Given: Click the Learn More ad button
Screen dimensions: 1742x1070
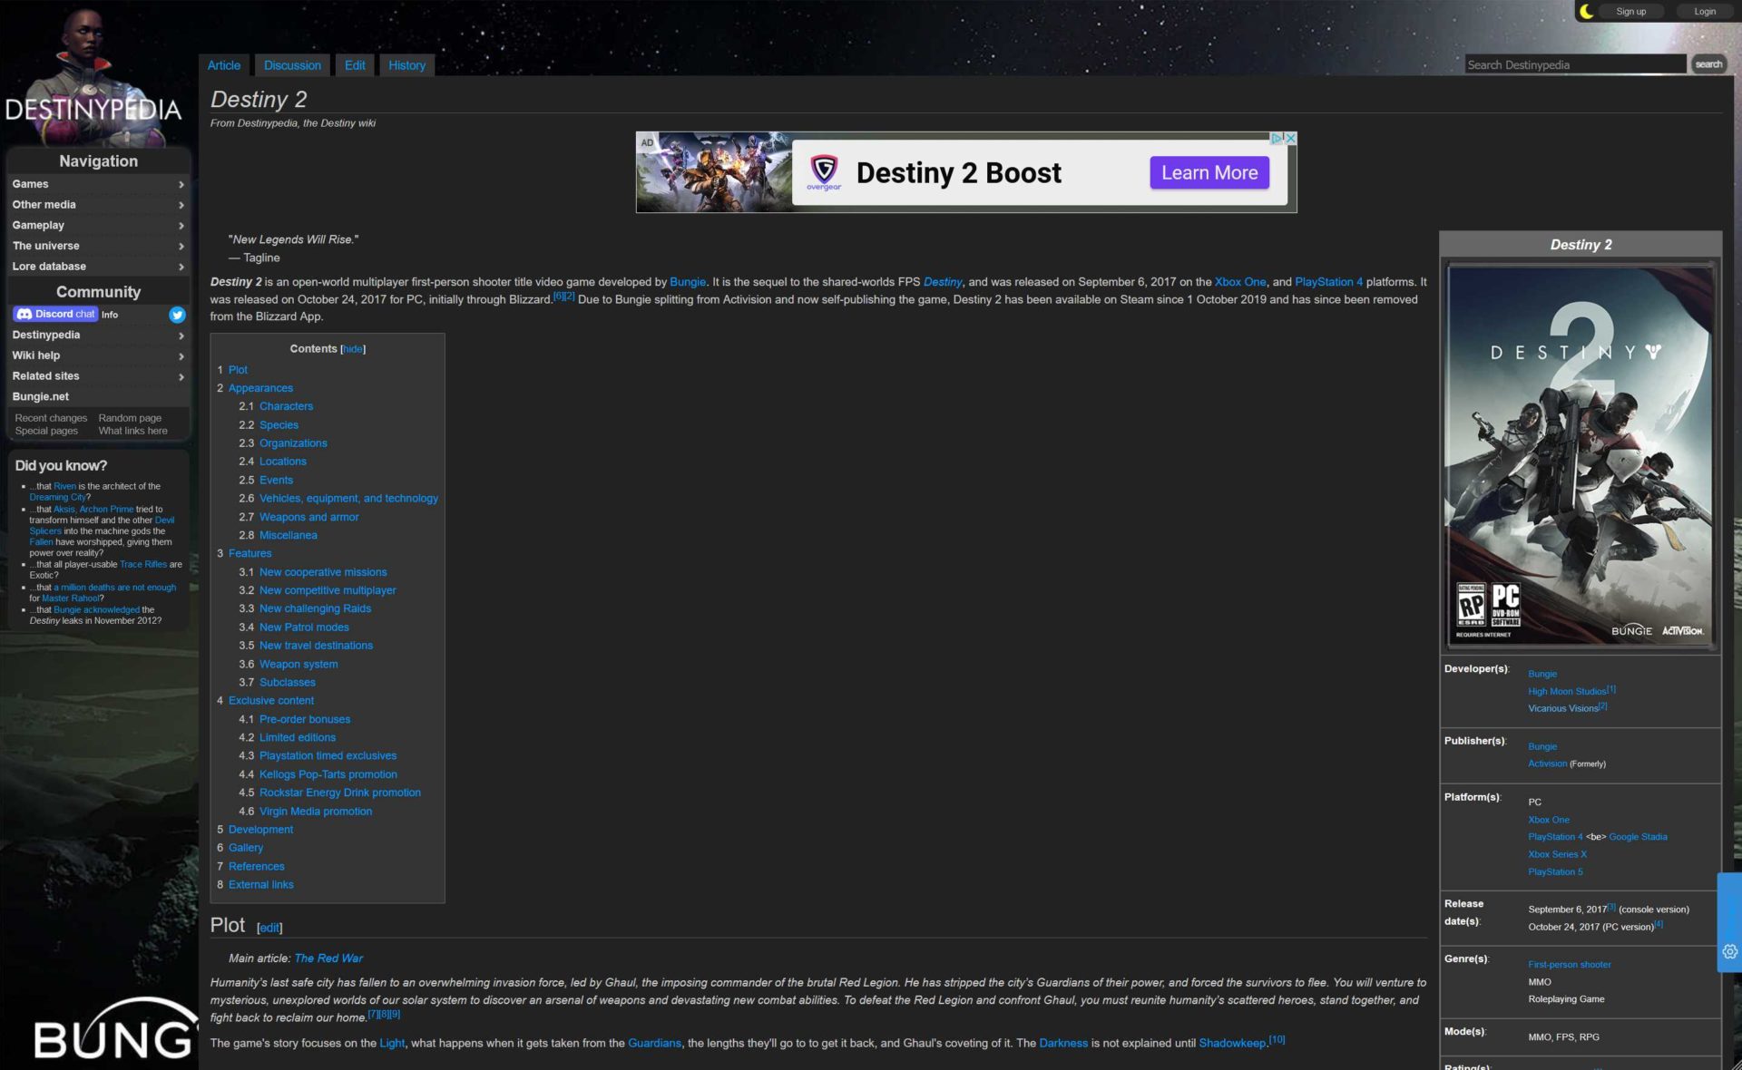Looking at the screenshot, I should click(x=1209, y=173).
